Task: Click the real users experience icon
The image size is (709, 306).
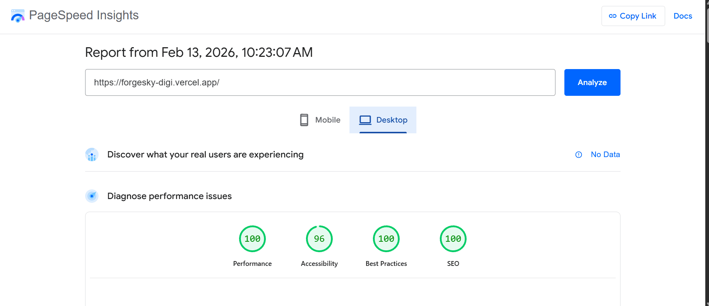Action: pos(92,154)
